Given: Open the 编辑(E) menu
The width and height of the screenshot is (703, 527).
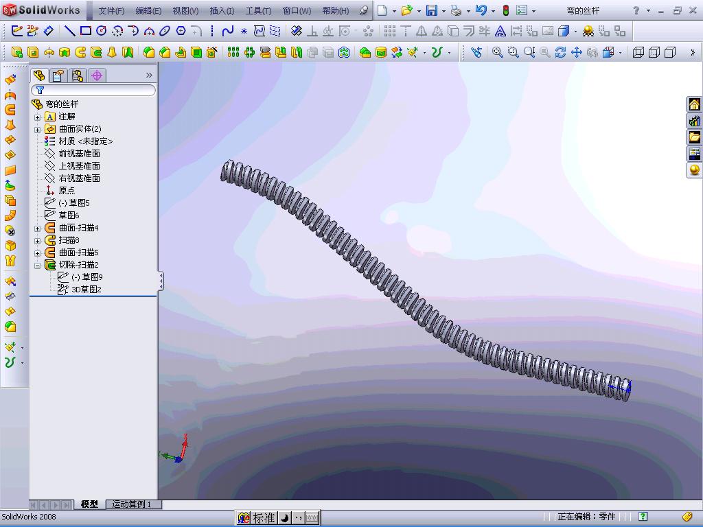Looking at the screenshot, I should coord(148,11).
